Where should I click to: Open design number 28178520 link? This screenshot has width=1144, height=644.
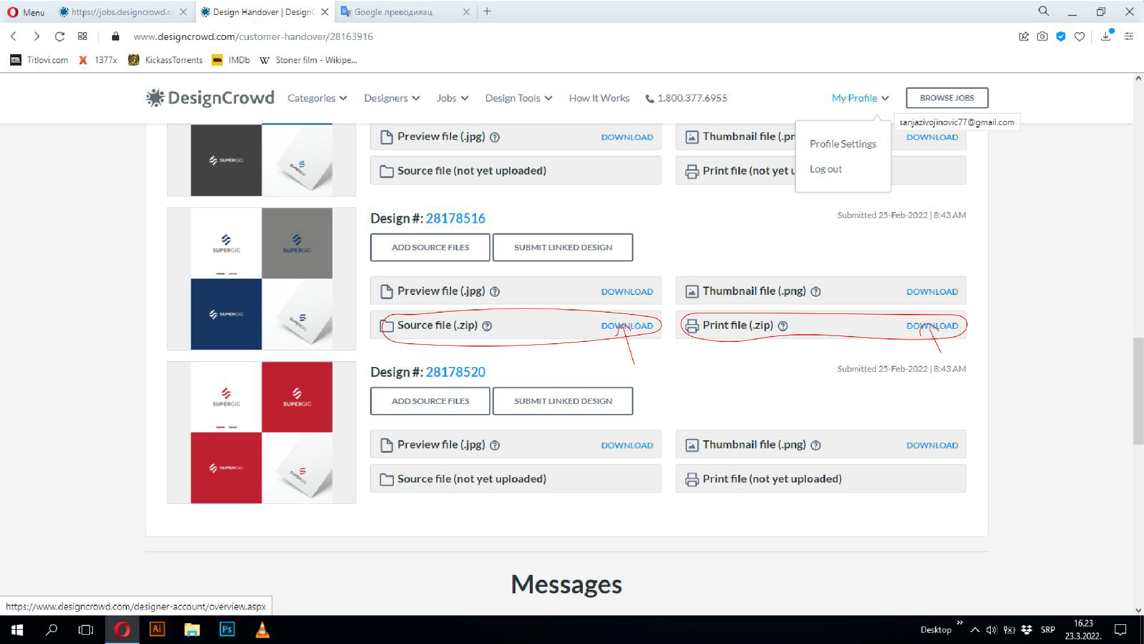click(x=455, y=372)
